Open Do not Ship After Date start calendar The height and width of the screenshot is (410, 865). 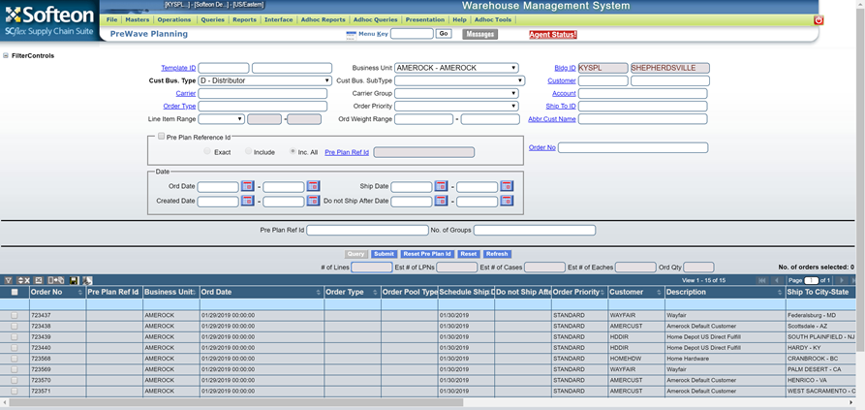coord(441,201)
